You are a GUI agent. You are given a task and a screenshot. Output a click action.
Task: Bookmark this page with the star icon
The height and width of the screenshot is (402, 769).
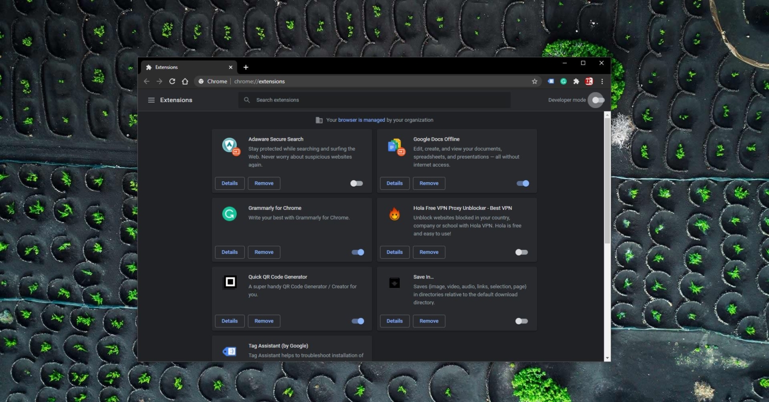point(534,81)
